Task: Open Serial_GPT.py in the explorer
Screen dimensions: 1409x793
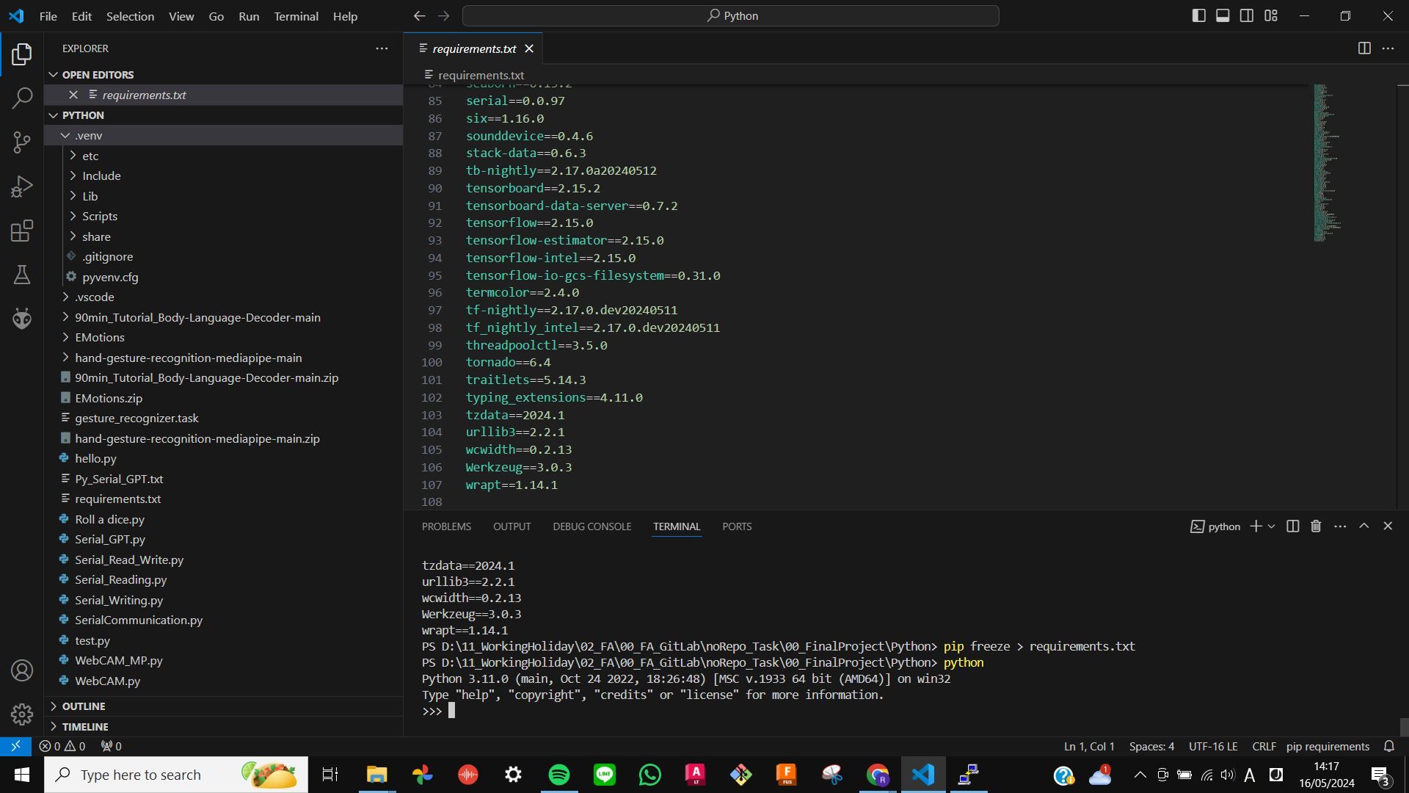Action: click(x=110, y=540)
